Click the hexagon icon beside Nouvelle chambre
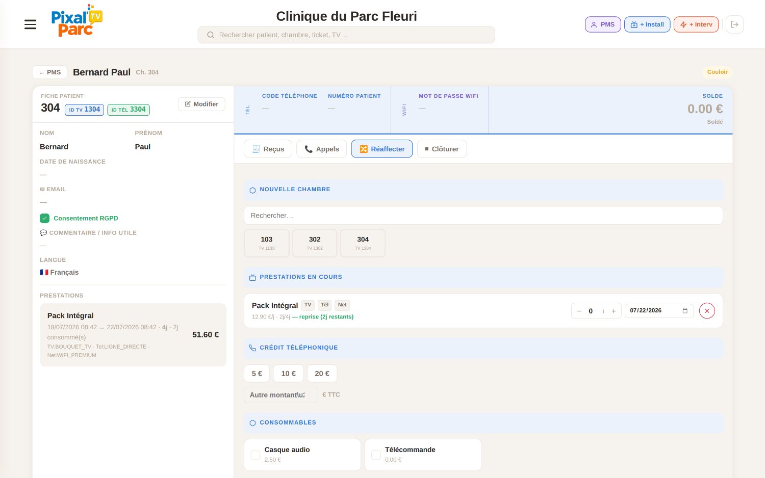 click(252, 190)
